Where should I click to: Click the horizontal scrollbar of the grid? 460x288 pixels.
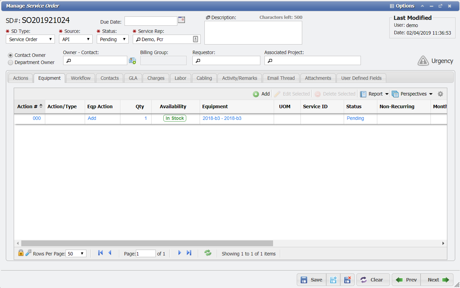[147, 243]
